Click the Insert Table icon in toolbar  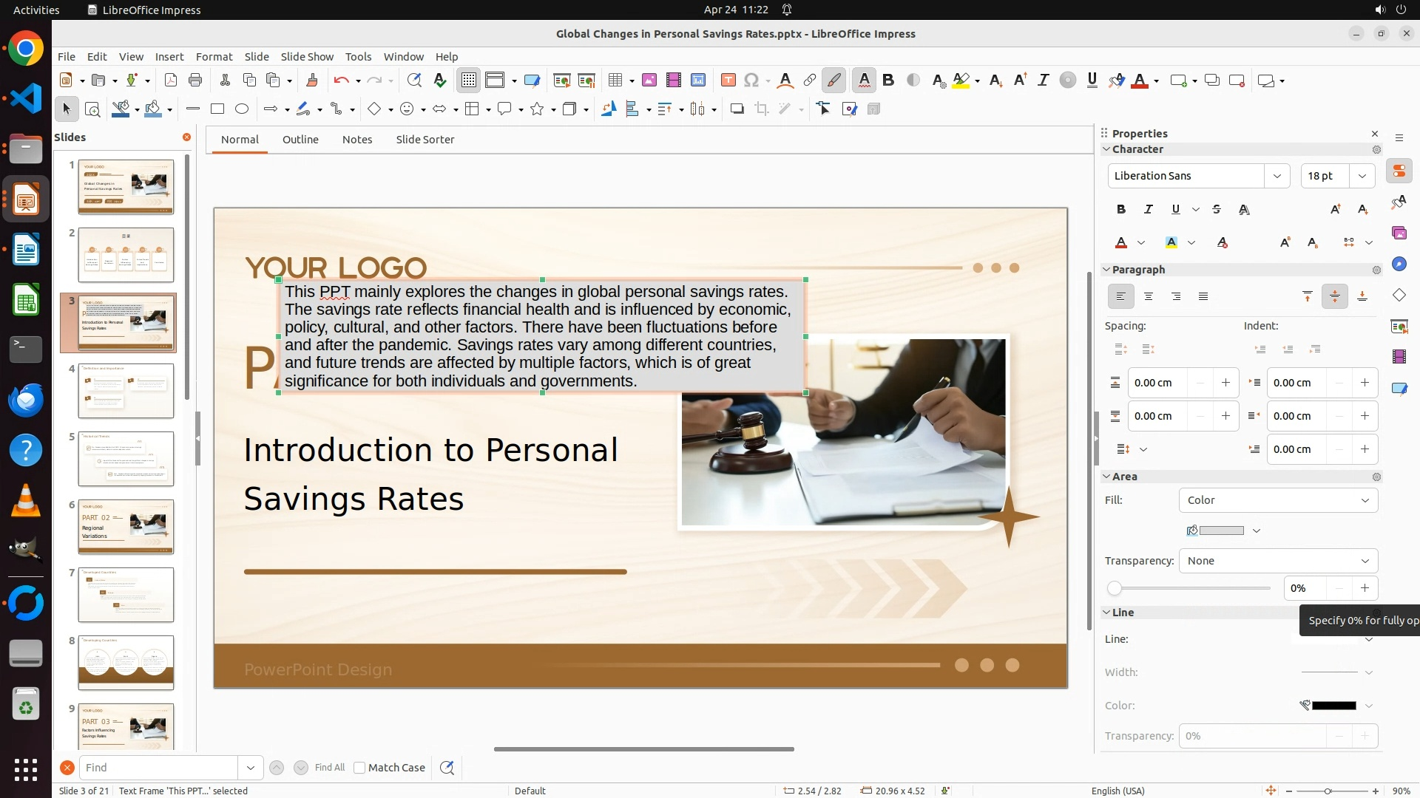point(615,81)
